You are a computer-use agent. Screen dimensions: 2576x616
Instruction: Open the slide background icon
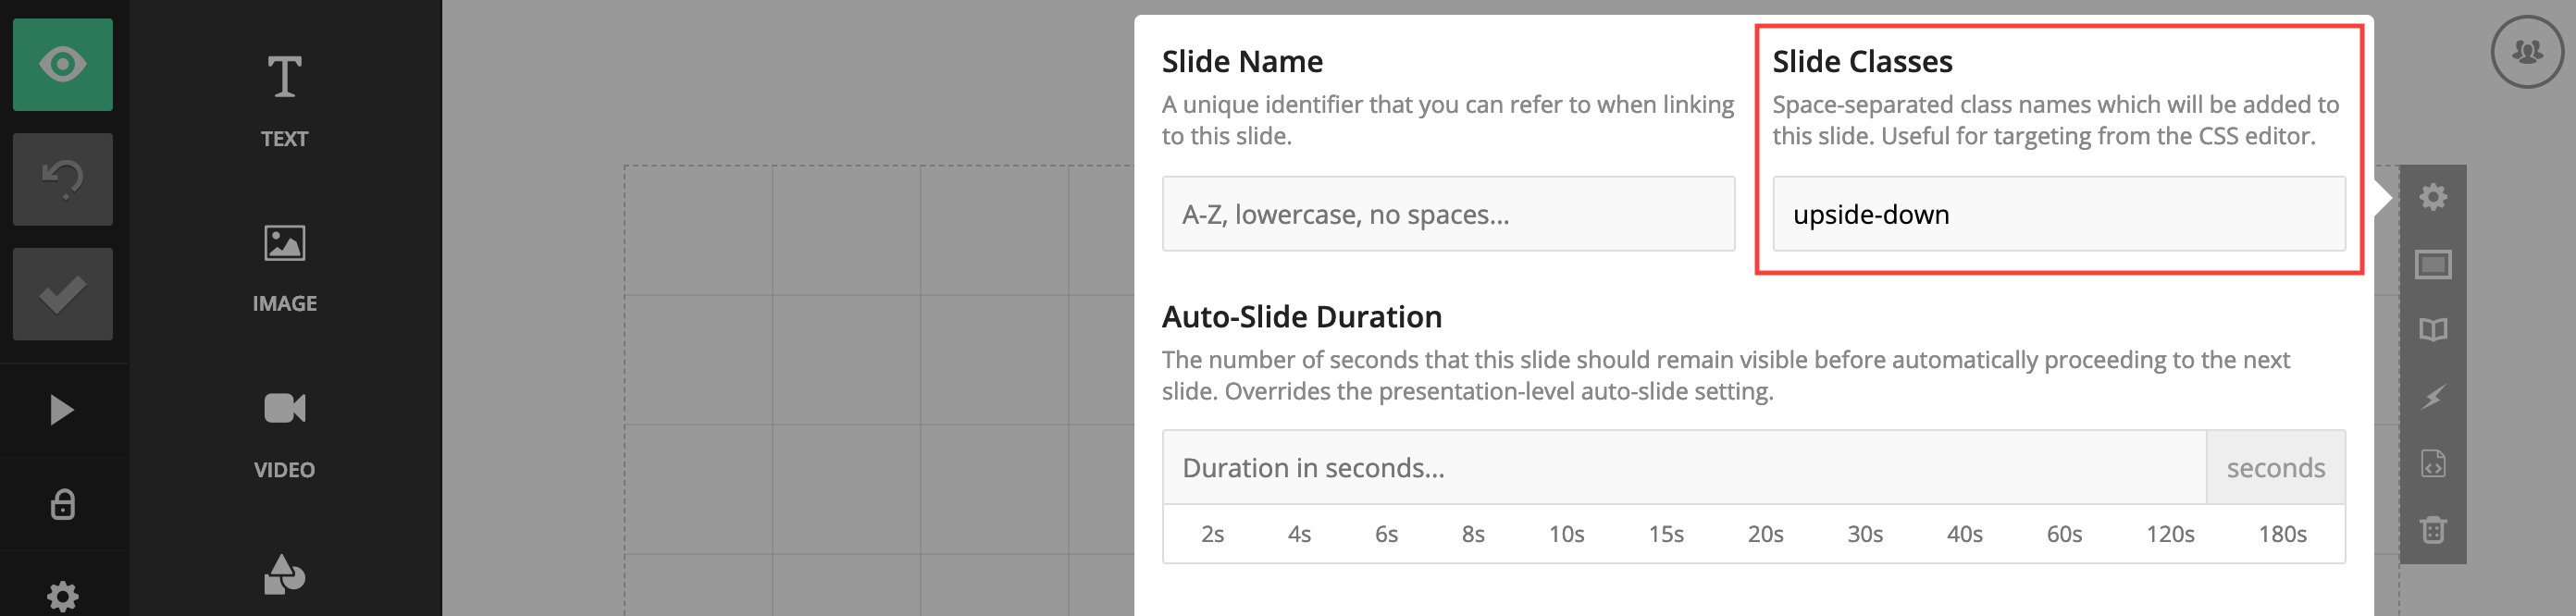(2432, 265)
